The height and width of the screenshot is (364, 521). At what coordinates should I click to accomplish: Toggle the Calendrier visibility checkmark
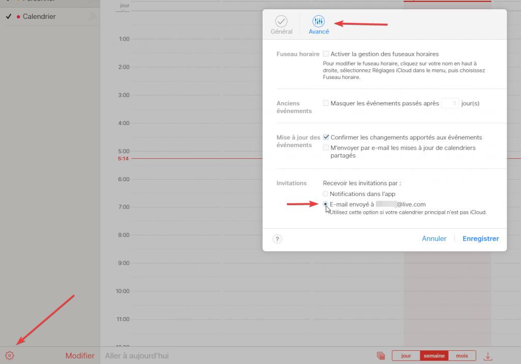point(9,17)
